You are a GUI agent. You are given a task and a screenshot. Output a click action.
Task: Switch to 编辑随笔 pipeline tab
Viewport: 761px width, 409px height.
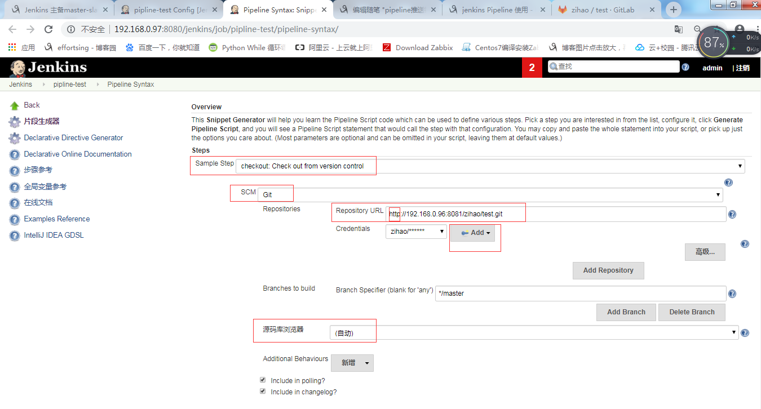387,10
